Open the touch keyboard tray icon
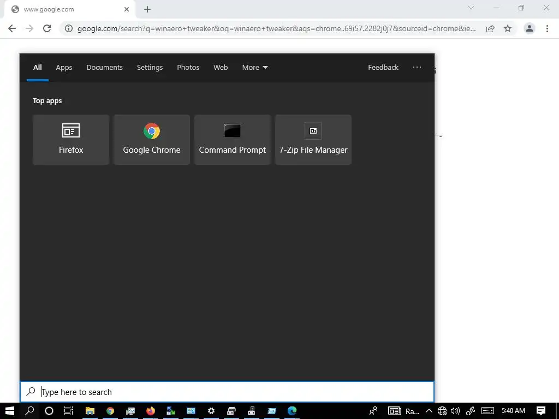 (x=487, y=411)
